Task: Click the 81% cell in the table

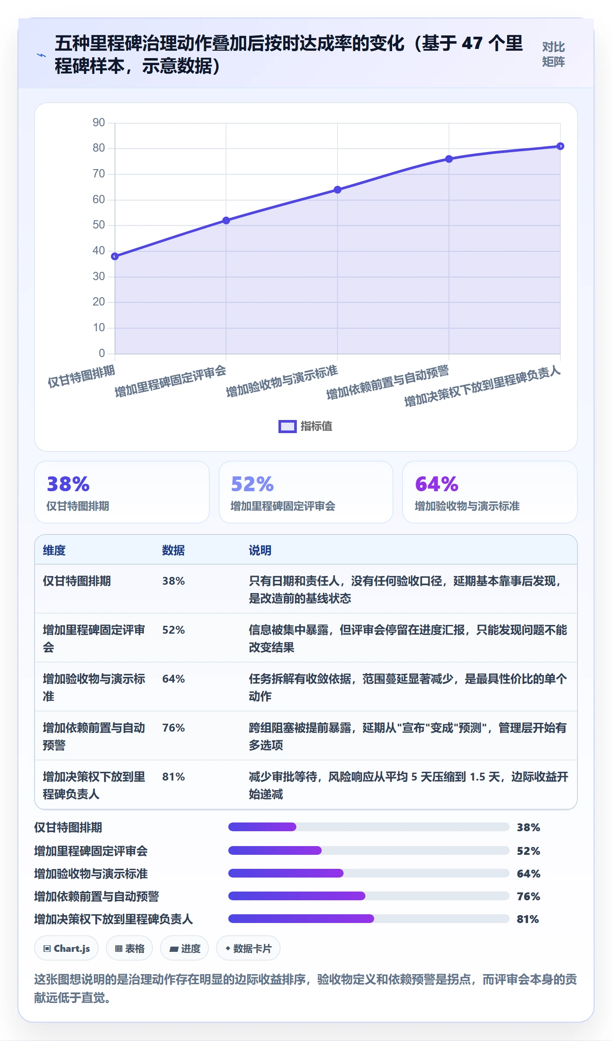Action: point(174,777)
